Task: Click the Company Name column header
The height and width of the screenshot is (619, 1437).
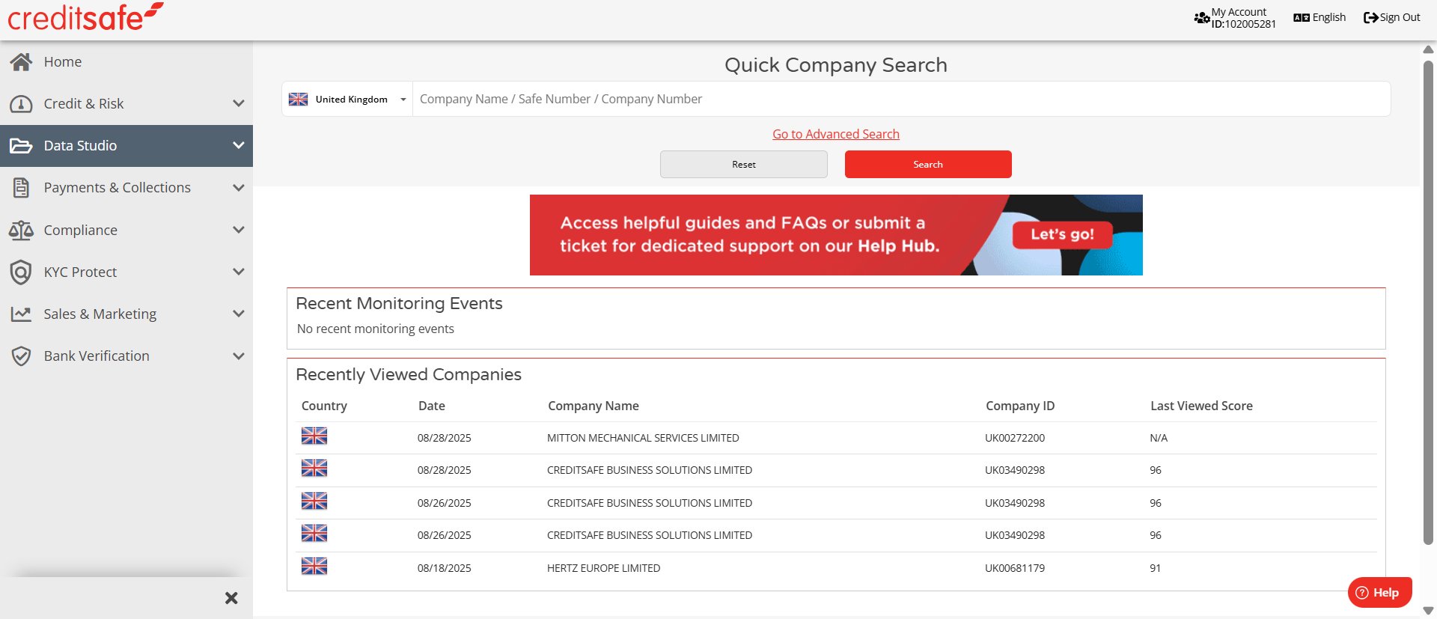Action: coord(594,406)
